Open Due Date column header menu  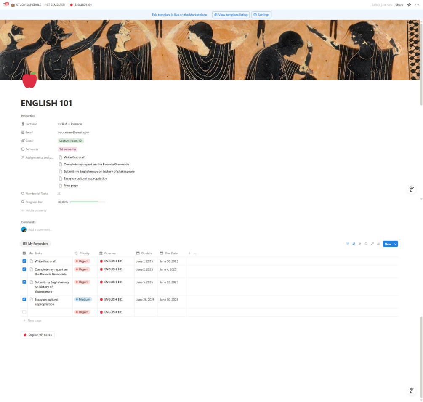(169, 253)
